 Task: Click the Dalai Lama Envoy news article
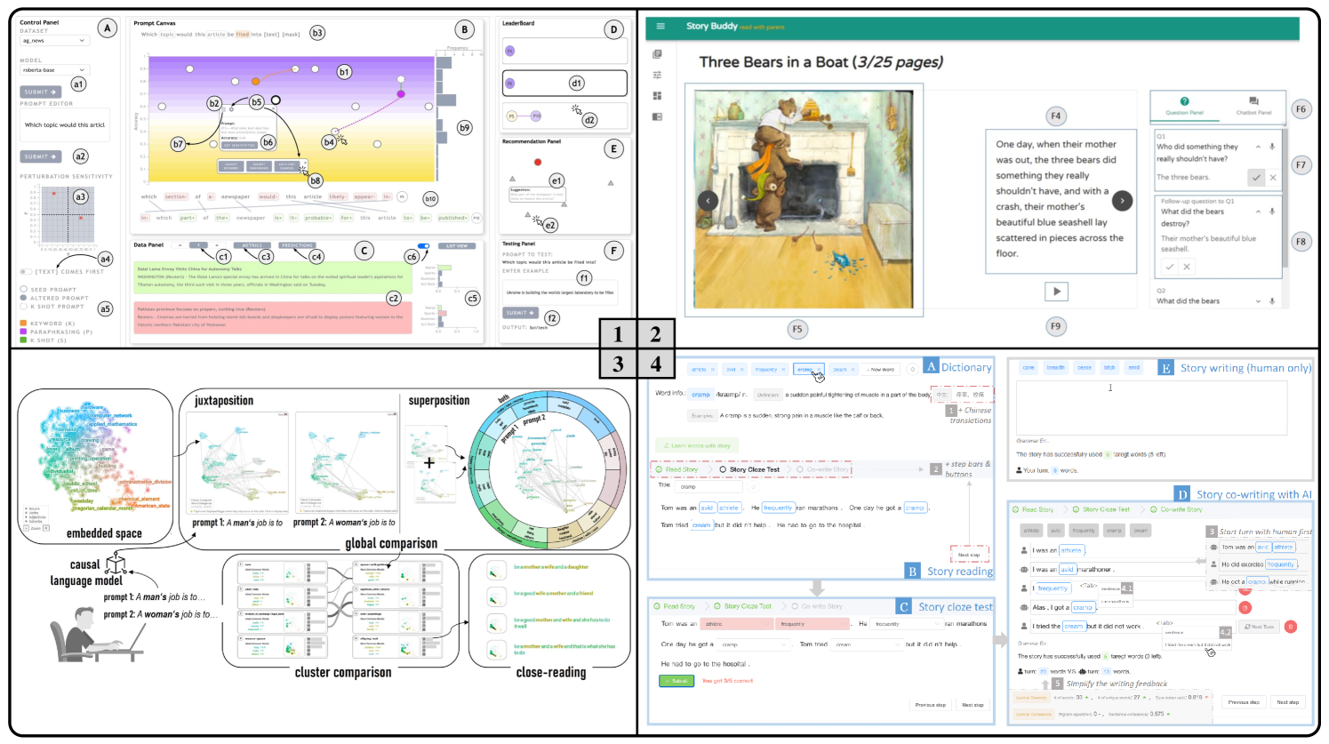coord(273,277)
